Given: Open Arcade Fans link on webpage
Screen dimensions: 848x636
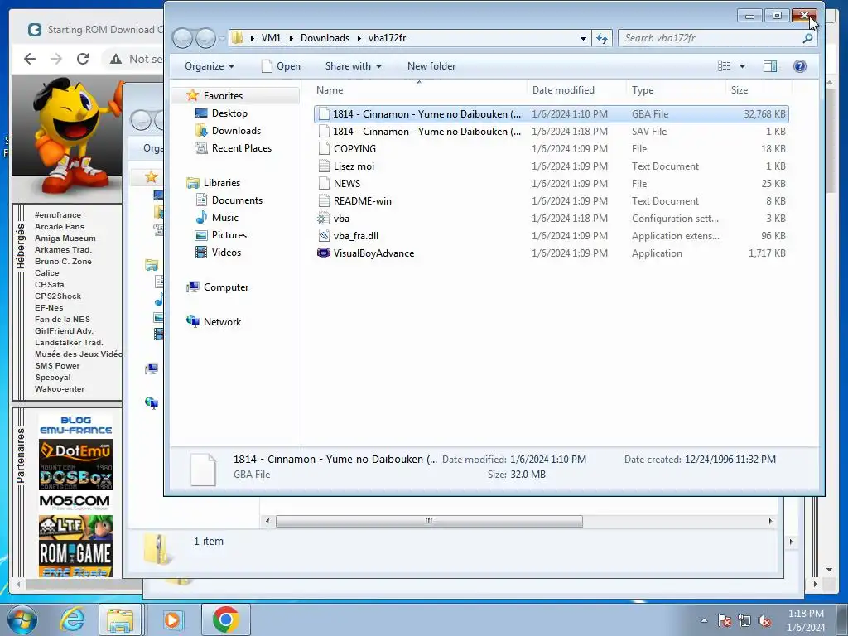Looking at the screenshot, I should (x=60, y=227).
